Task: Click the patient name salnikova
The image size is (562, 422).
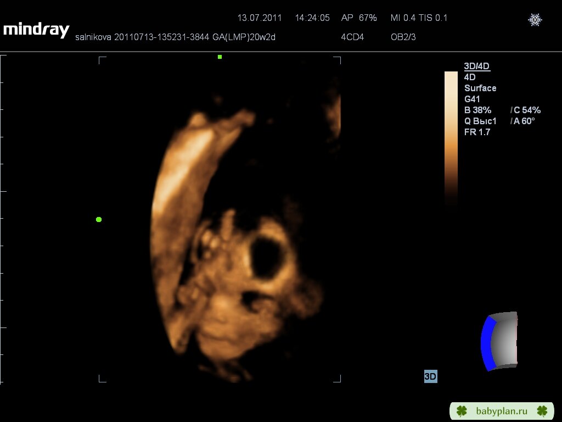Action: pos(93,37)
